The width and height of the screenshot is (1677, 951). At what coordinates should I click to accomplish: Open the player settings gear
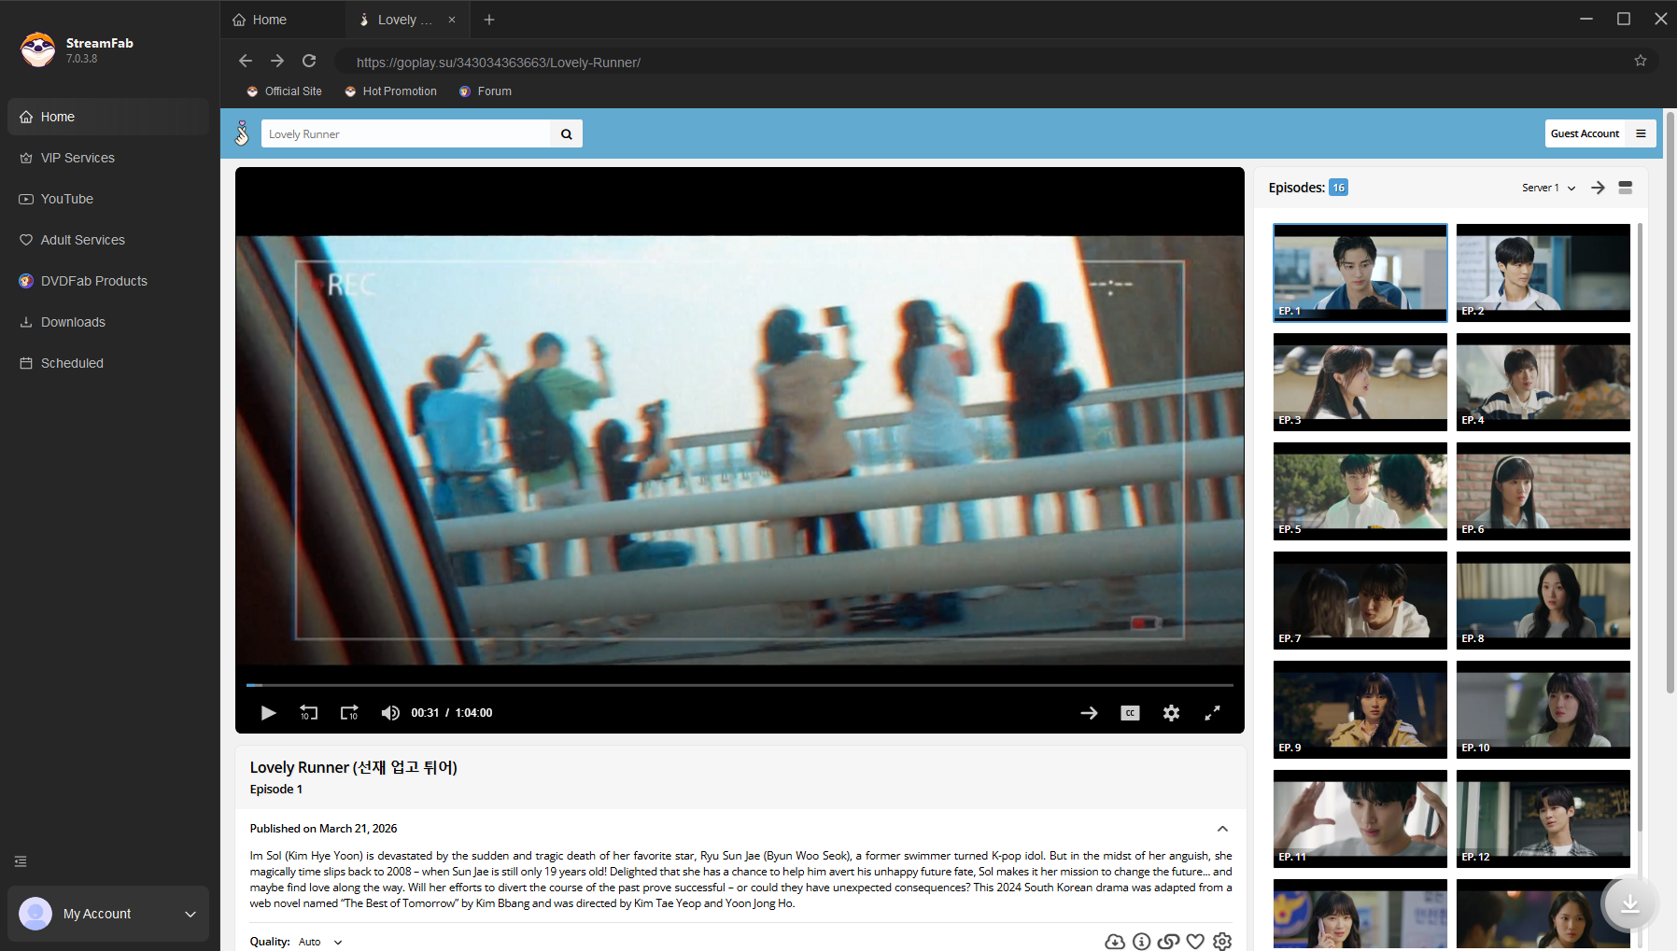[x=1171, y=713]
